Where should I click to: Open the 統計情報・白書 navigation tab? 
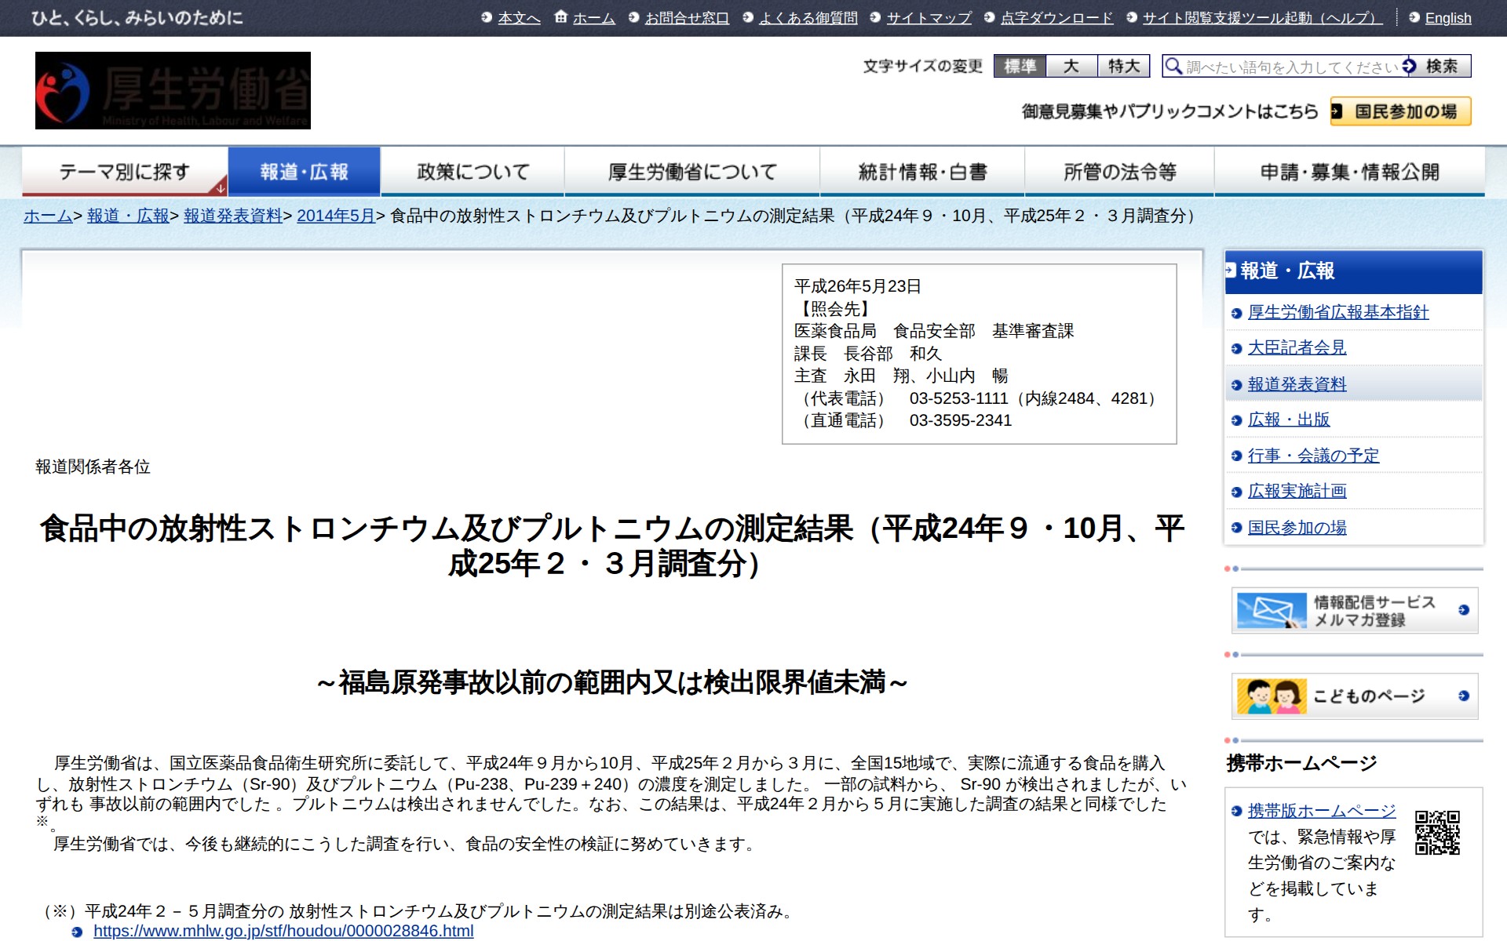pyautogui.click(x=922, y=172)
